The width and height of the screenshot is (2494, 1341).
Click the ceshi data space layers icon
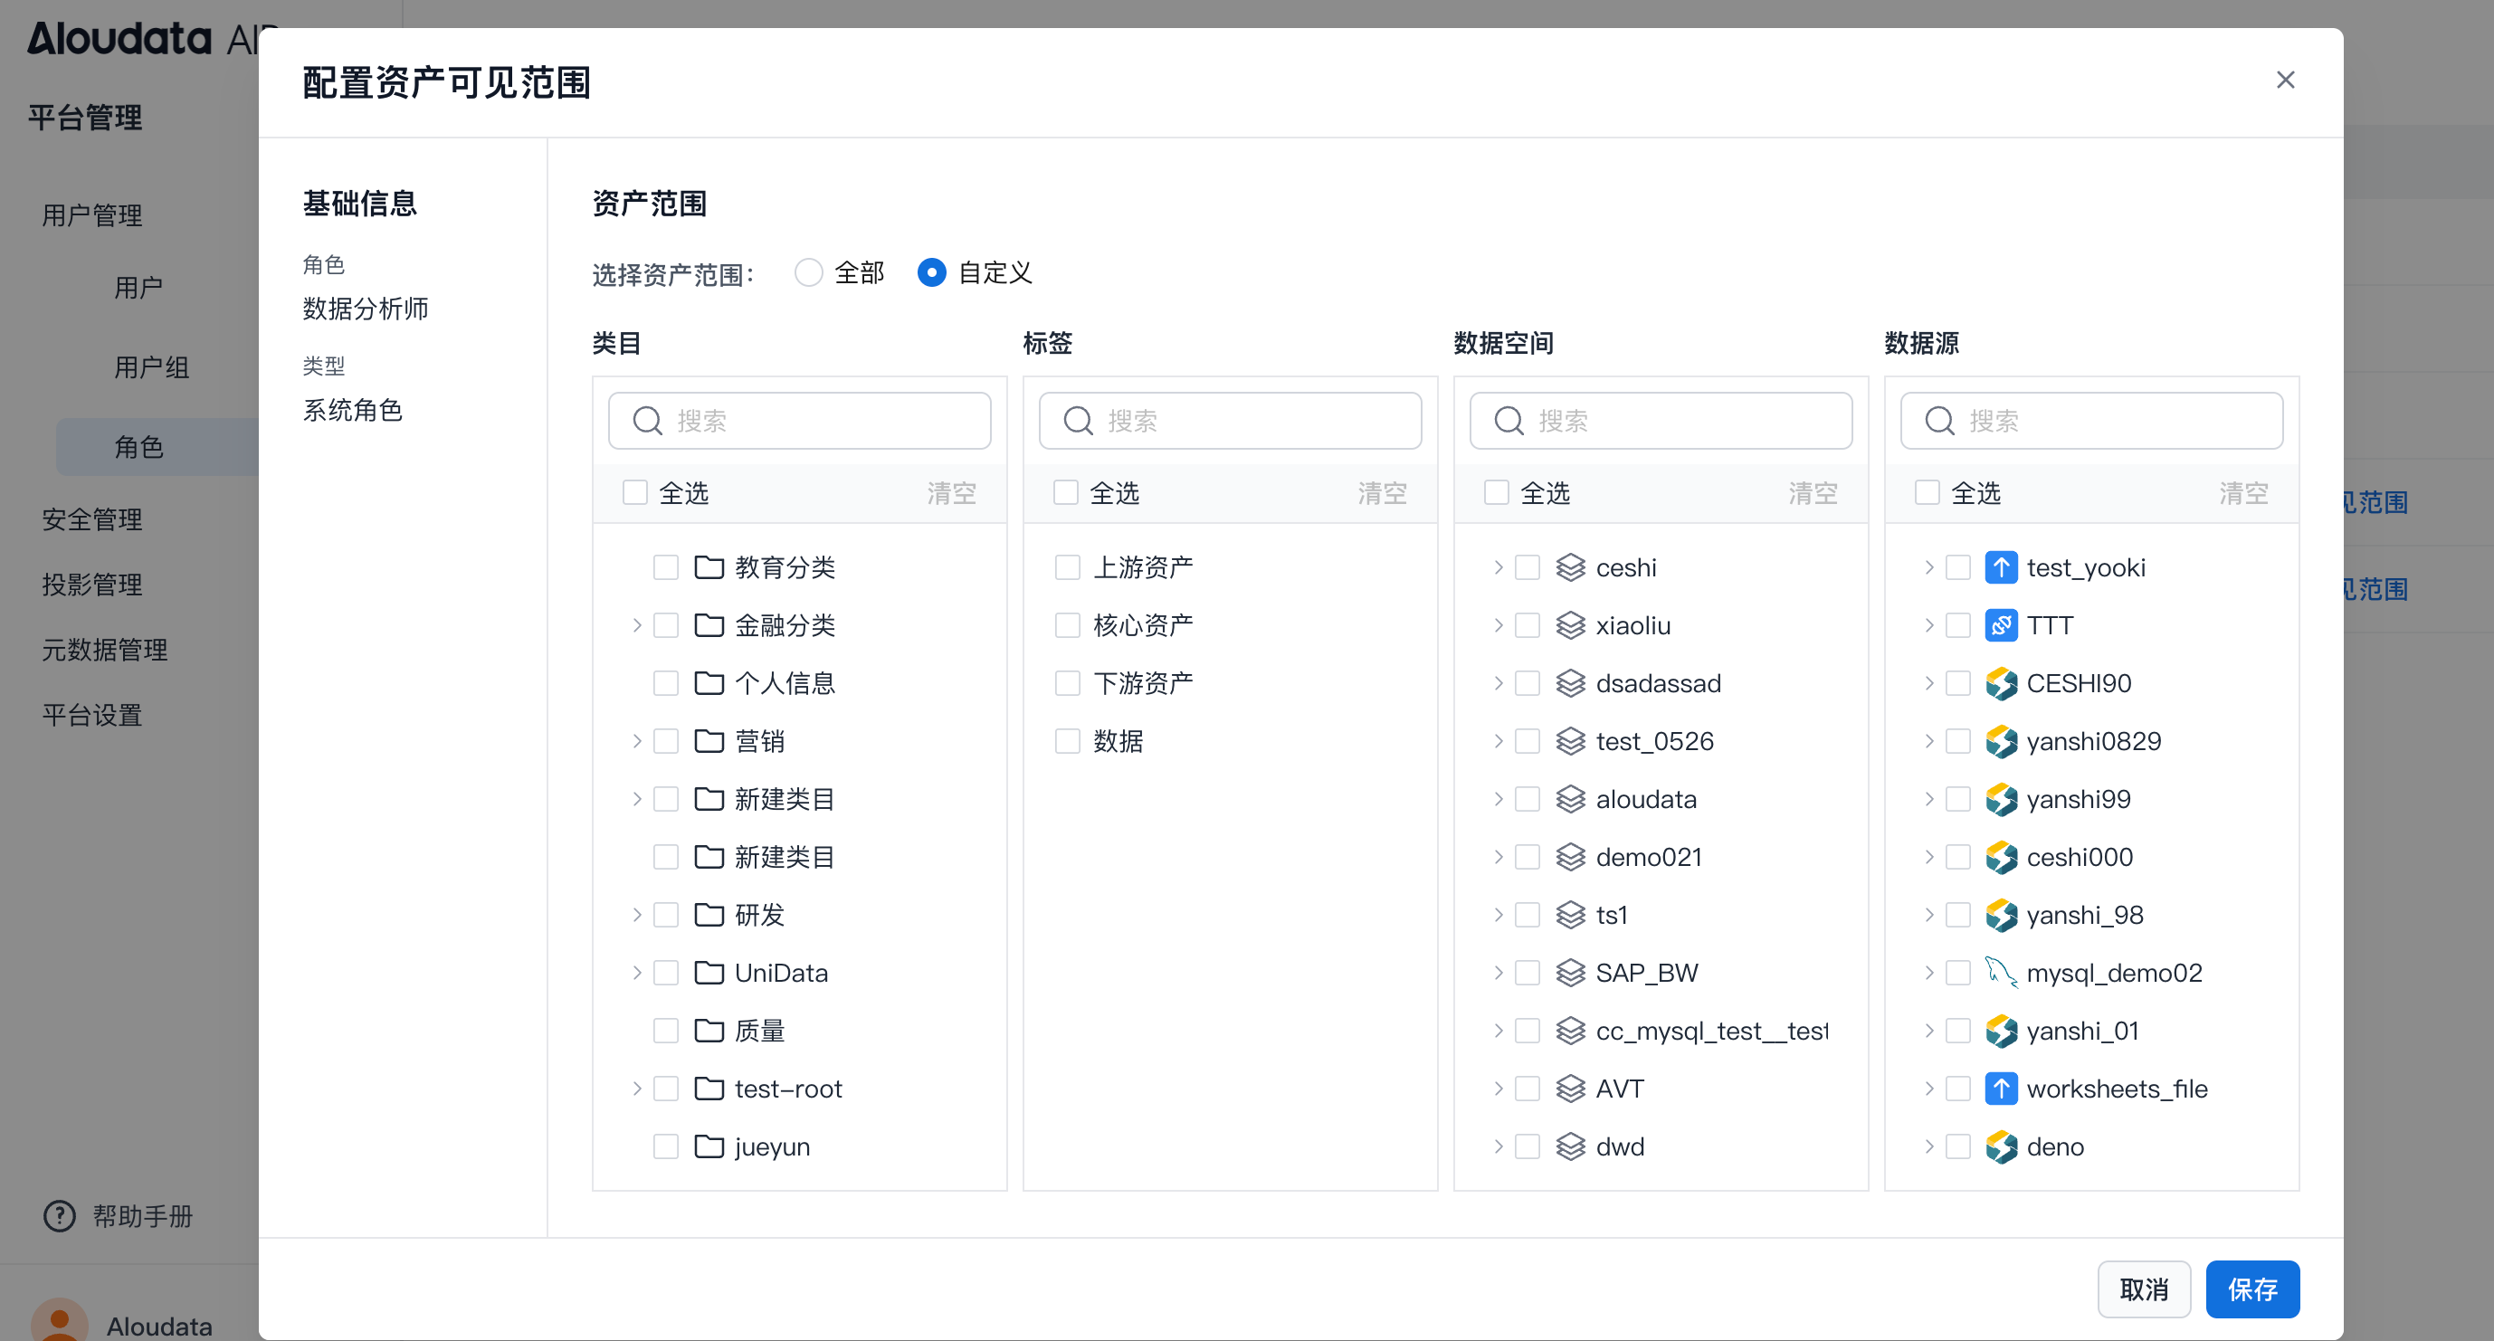pyautogui.click(x=1569, y=567)
